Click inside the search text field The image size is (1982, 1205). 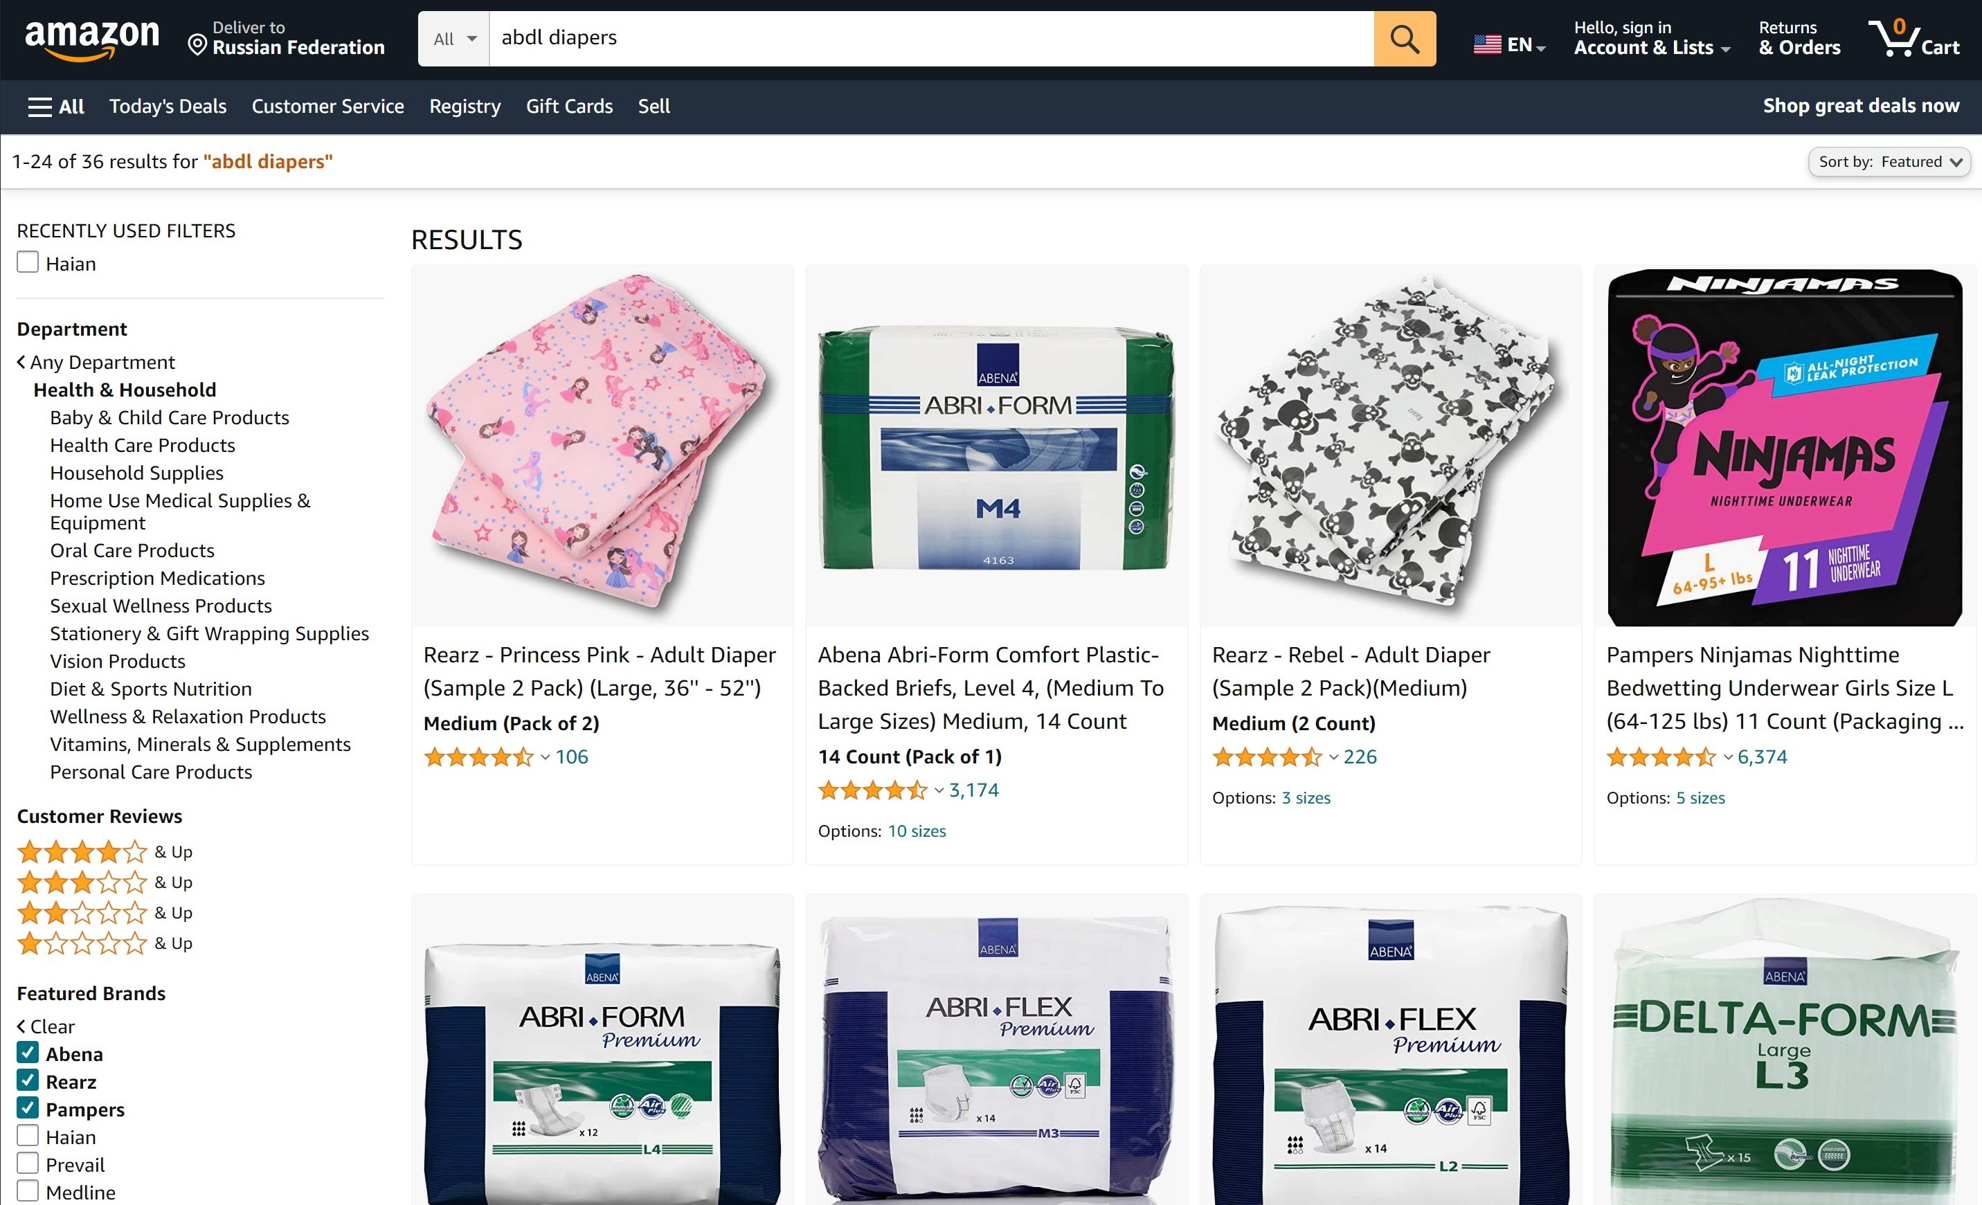click(x=930, y=39)
